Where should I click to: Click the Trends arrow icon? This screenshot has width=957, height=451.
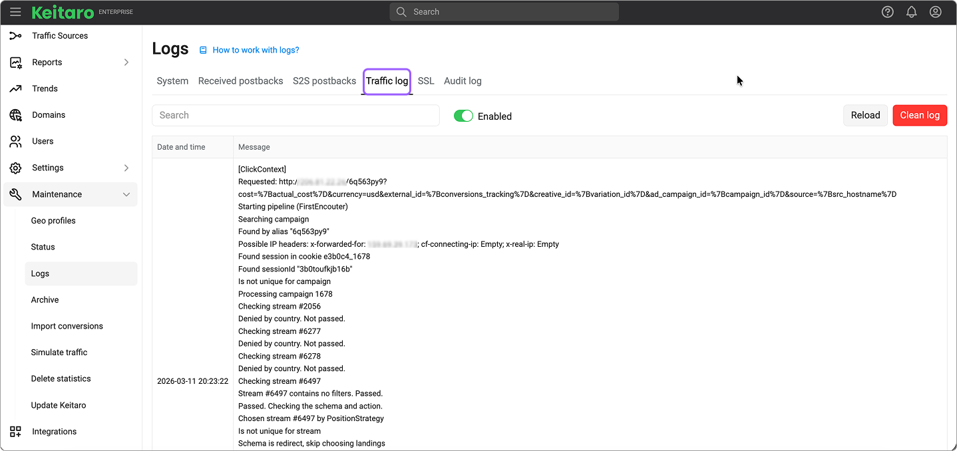coord(15,88)
